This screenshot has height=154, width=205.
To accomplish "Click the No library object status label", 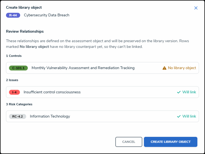I will click(182, 68).
